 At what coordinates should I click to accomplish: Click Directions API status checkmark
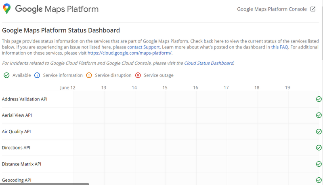[x=319, y=148]
